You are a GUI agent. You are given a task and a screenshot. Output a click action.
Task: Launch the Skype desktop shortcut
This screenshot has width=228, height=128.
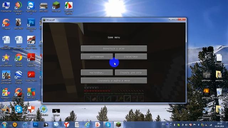(x=19, y=111)
